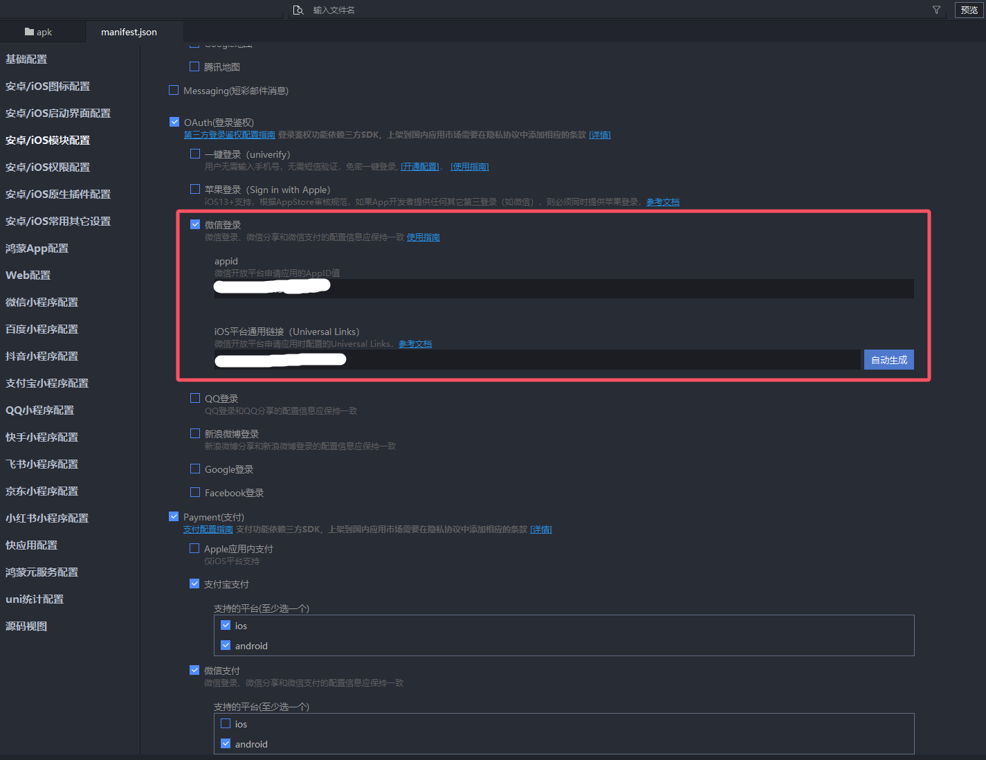The width and height of the screenshot is (986, 760).
Task: Check ios under 微信支付 platforms
Action: click(226, 723)
